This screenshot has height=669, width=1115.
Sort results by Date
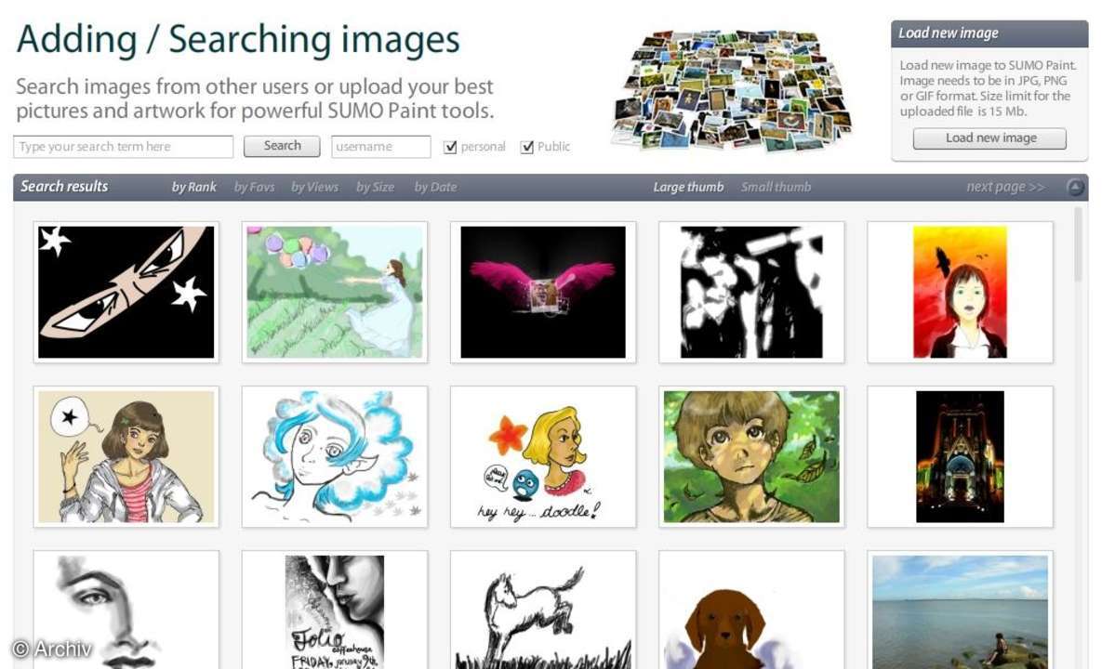435,187
